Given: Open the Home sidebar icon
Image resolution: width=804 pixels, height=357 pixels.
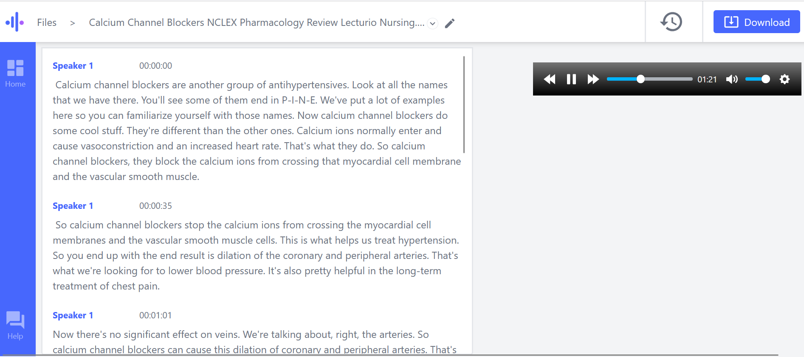Looking at the screenshot, I should pyautogui.click(x=15, y=73).
